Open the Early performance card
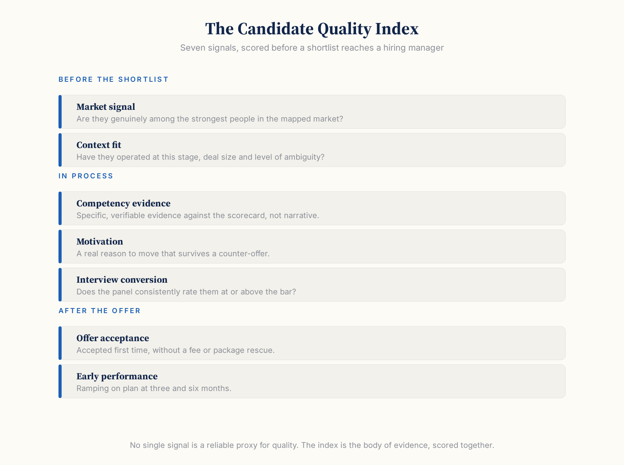The width and height of the screenshot is (624, 465). pyautogui.click(x=312, y=381)
